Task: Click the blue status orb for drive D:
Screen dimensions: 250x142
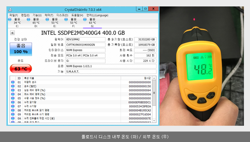Action: pyautogui.click(x=28, y=20)
